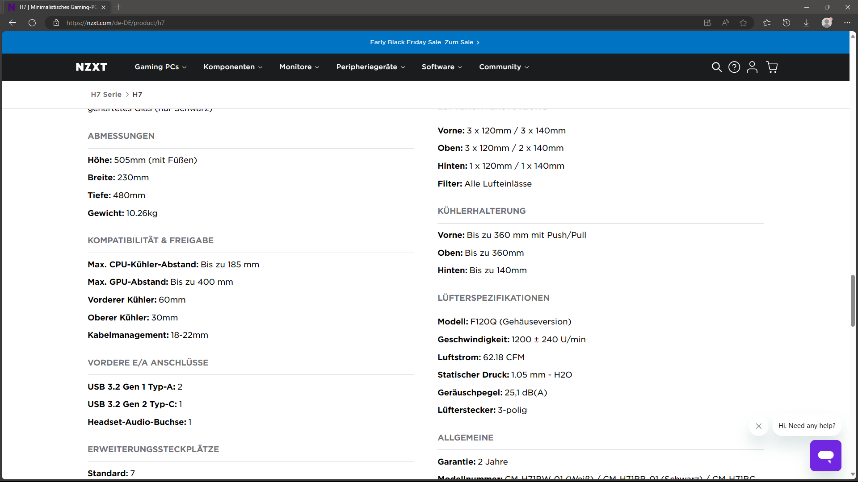
Task: Click the 'Gewicht: 10.26kg' line
Action: pos(122,213)
